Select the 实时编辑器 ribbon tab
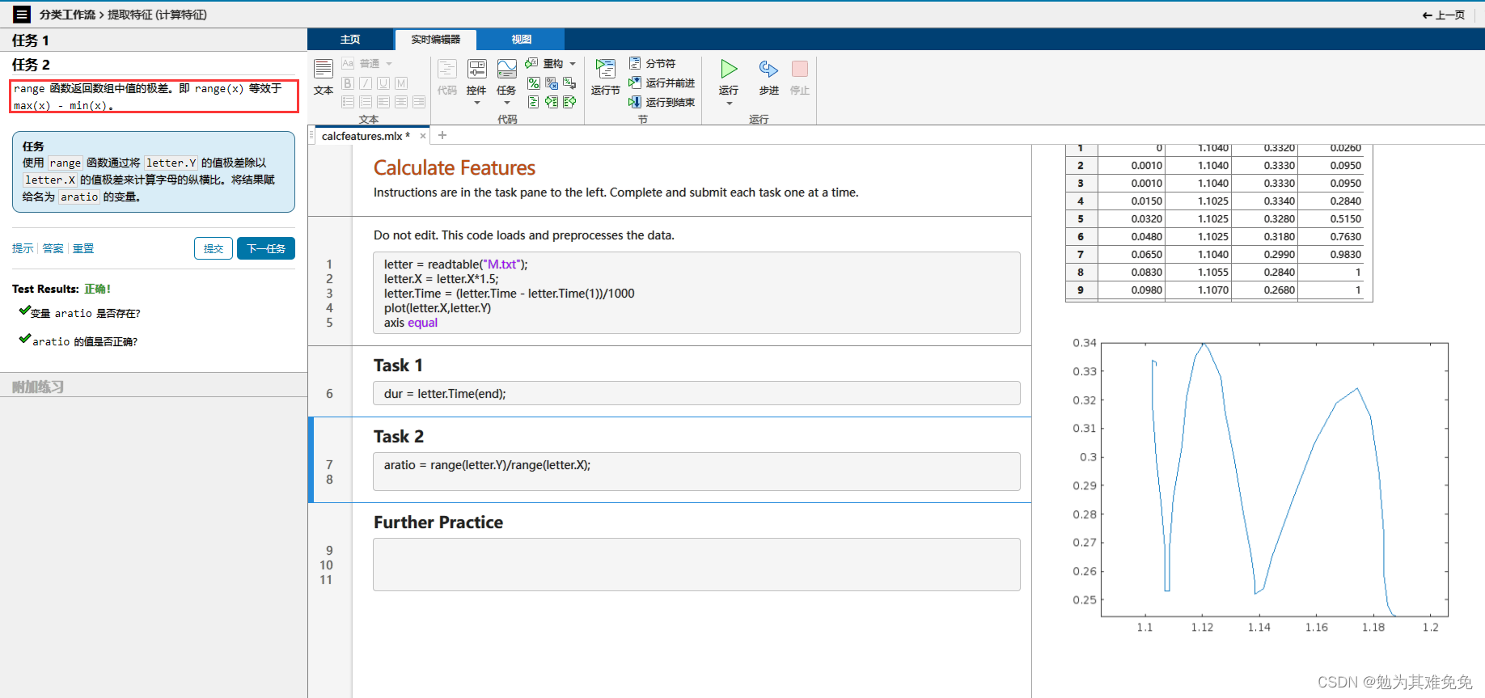This screenshot has height=698, width=1485. coord(435,39)
